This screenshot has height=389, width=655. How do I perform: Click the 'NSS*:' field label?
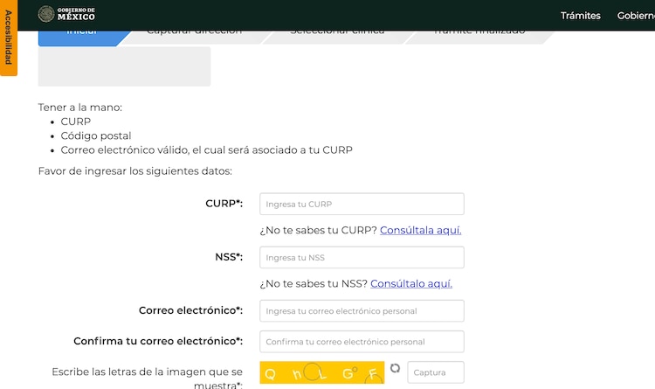point(228,257)
